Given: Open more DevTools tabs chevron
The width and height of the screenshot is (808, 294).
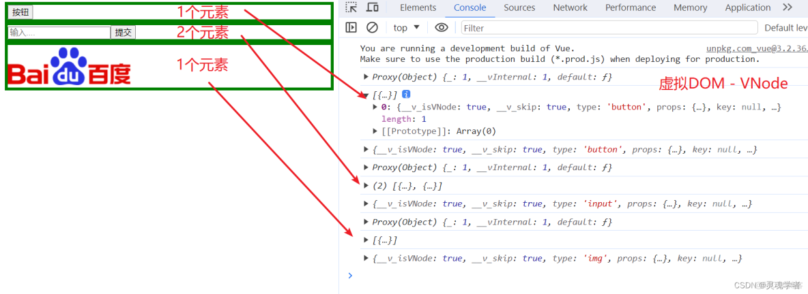Looking at the screenshot, I should coord(788,7).
